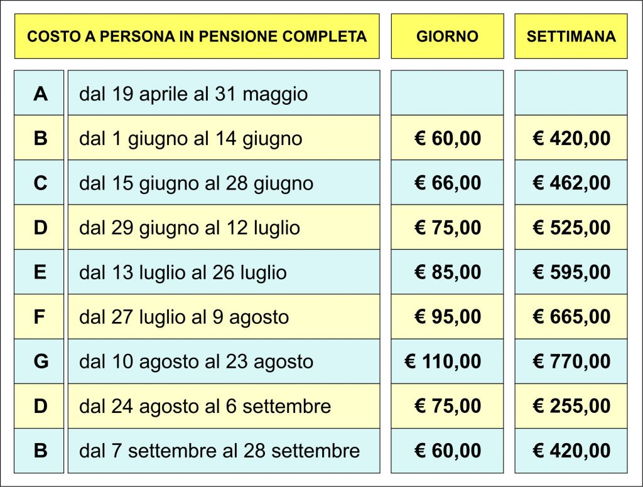Image resolution: width=643 pixels, height=487 pixels.
Task: Select the empty GIORNO cell for period A
Action: pos(447,93)
